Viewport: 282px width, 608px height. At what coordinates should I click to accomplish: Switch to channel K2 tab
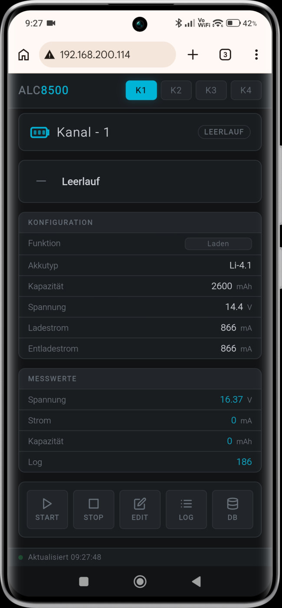coord(176,90)
